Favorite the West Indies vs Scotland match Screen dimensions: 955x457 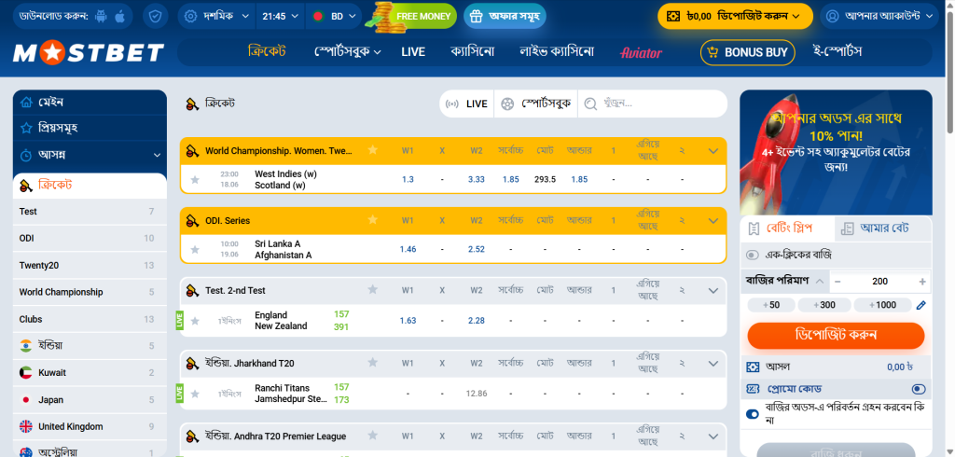point(195,180)
